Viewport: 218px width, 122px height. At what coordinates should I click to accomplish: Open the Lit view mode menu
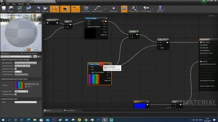(20, 16)
